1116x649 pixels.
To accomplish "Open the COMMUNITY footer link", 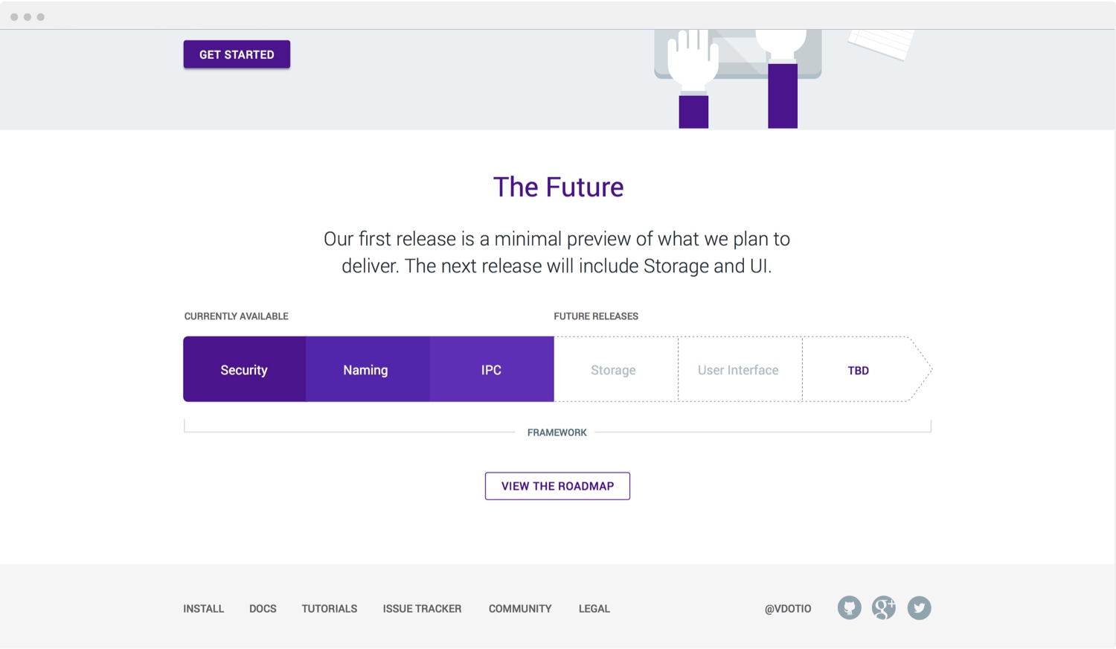I will [x=520, y=609].
